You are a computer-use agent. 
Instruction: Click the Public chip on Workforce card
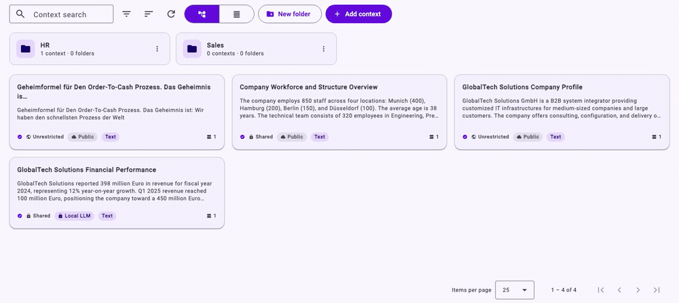pyautogui.click(x=292, y=137)
